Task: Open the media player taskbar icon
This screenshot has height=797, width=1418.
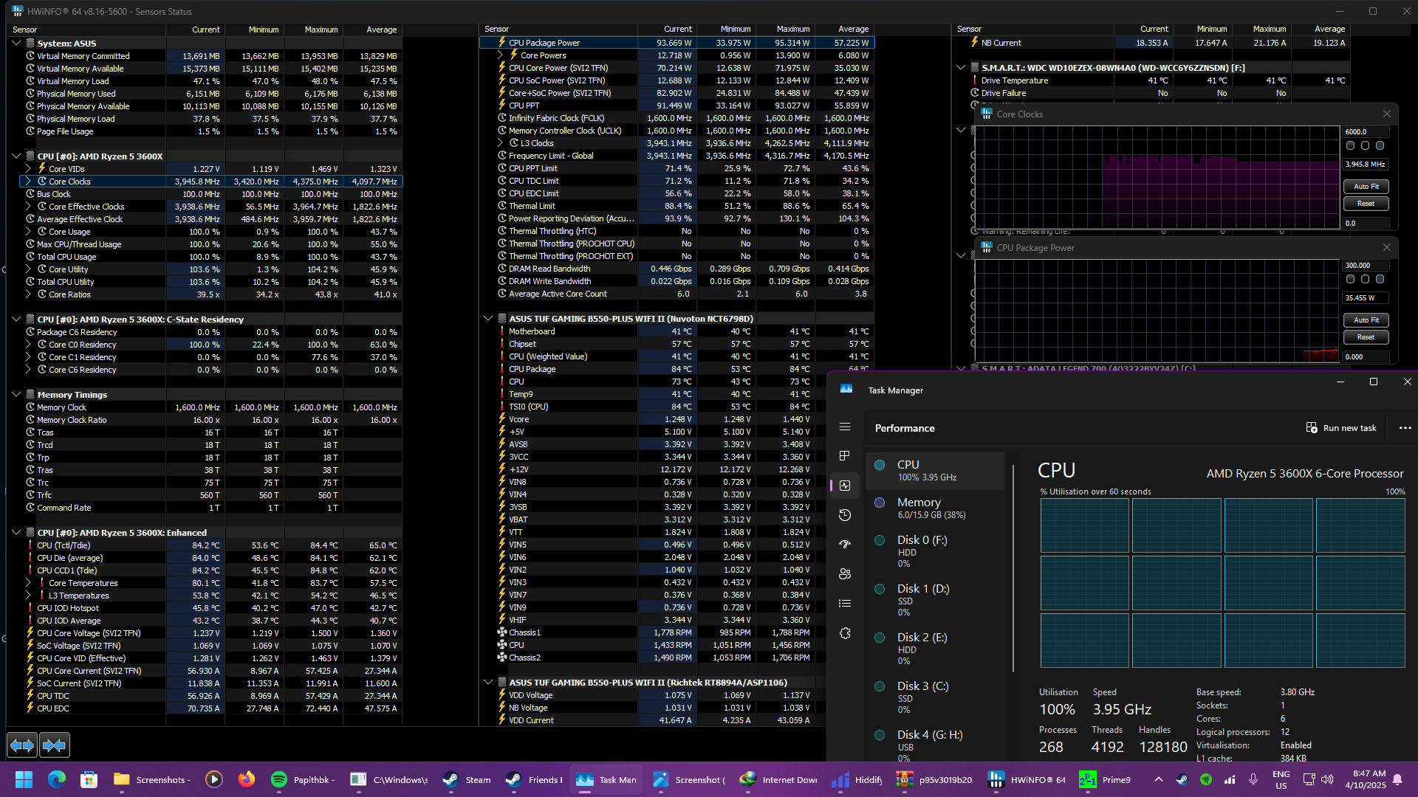Action: (213, 780)
